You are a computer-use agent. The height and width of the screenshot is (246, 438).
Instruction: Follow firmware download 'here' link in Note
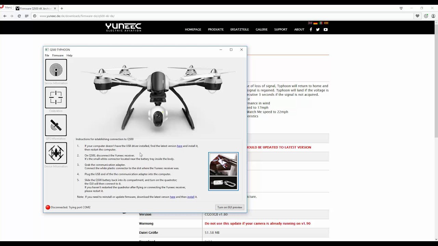pyautogui.click(x=172, y=197)
